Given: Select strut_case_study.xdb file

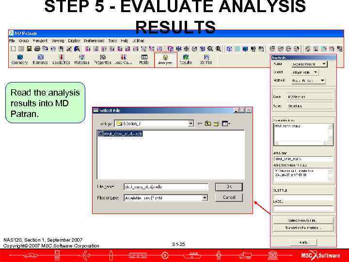Looking at the screenshot, I should tap(120, 134).
